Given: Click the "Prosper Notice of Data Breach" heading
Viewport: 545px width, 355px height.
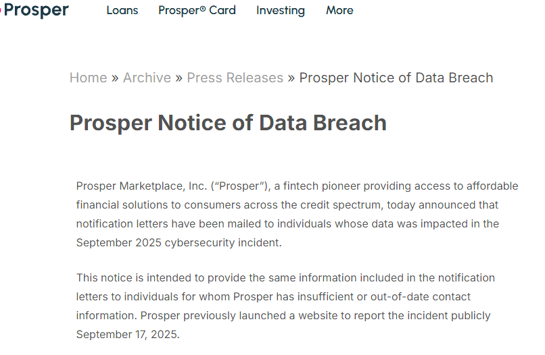Looking at the screenshot, I should tap(228, 123).
